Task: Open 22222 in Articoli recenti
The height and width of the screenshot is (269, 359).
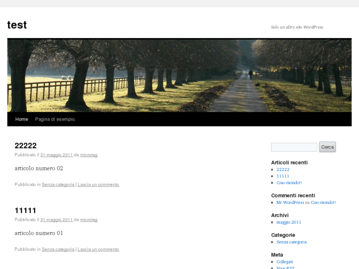Action: pyautogui.click(x=283, y=170)
